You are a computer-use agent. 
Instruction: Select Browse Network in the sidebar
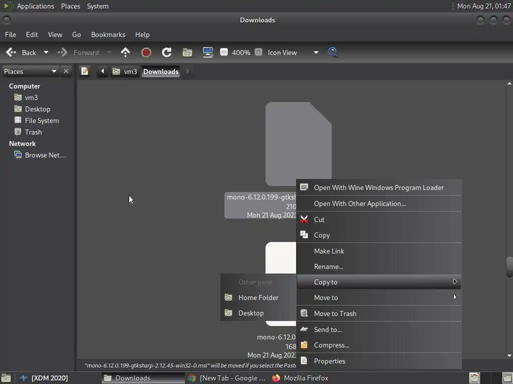(45, 155)
